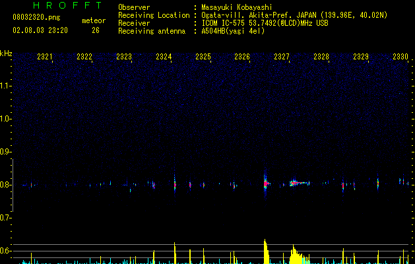This screenshot has width=415, height=264.
Task: Click the observer name Masayuki Kobayashi
Action: [x=237, y=7]
